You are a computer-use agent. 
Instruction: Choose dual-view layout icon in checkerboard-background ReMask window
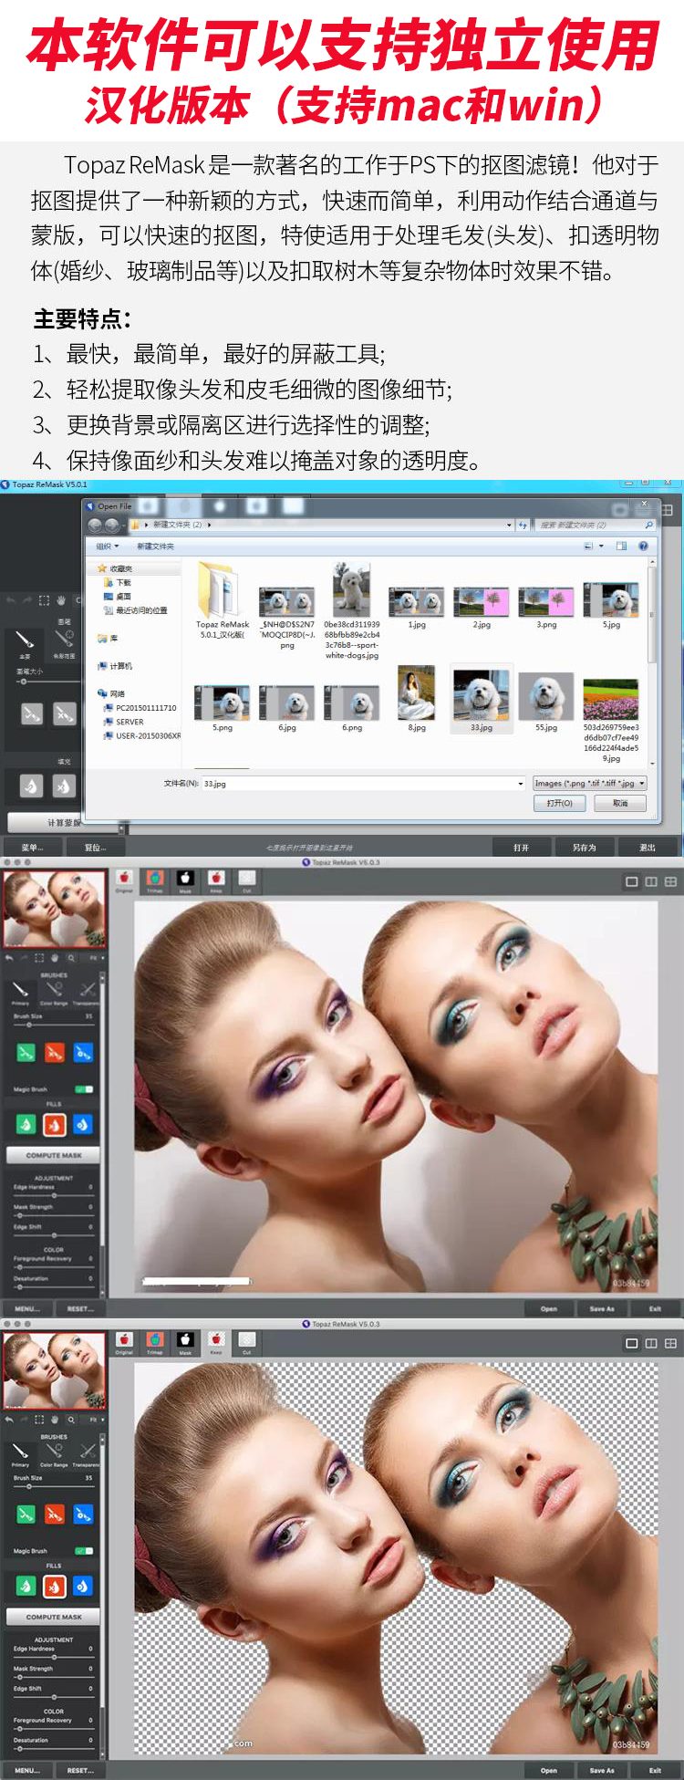point(651,1343)
